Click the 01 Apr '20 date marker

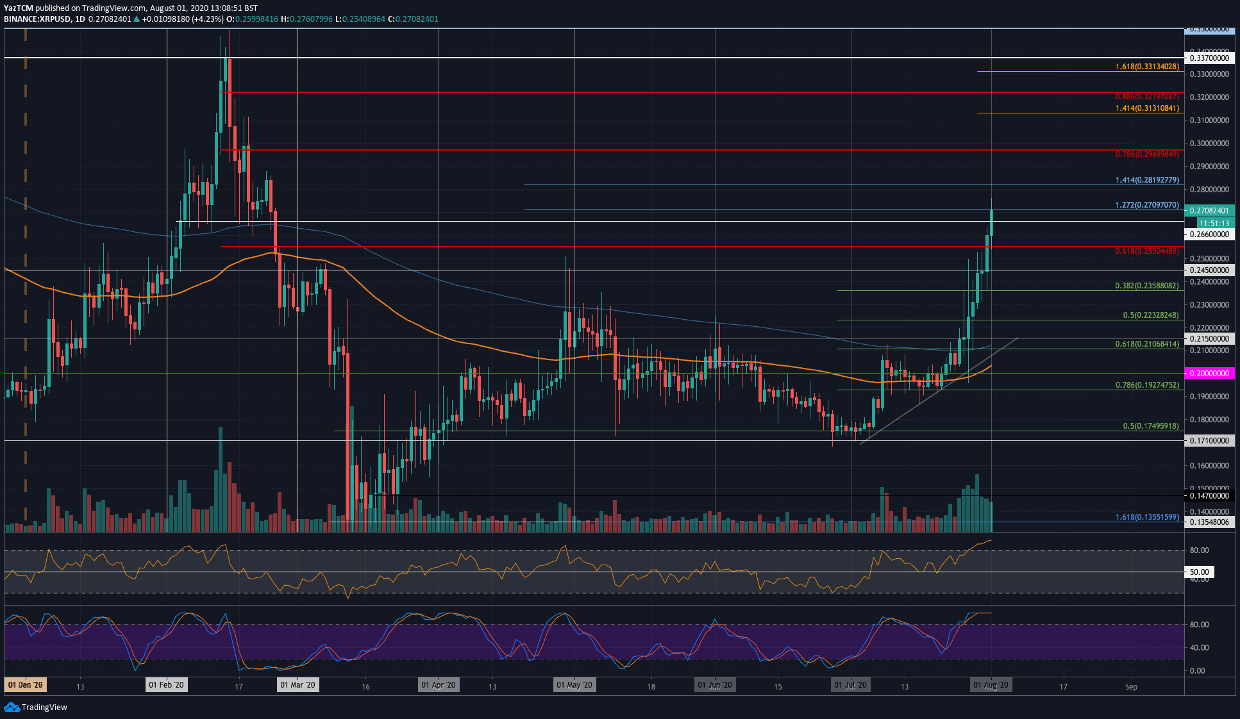click(439, 685)
